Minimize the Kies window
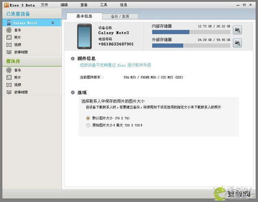 click(238, 5)
